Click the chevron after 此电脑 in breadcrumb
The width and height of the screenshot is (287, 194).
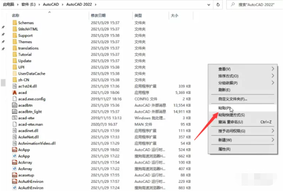[x=18, y=5]
